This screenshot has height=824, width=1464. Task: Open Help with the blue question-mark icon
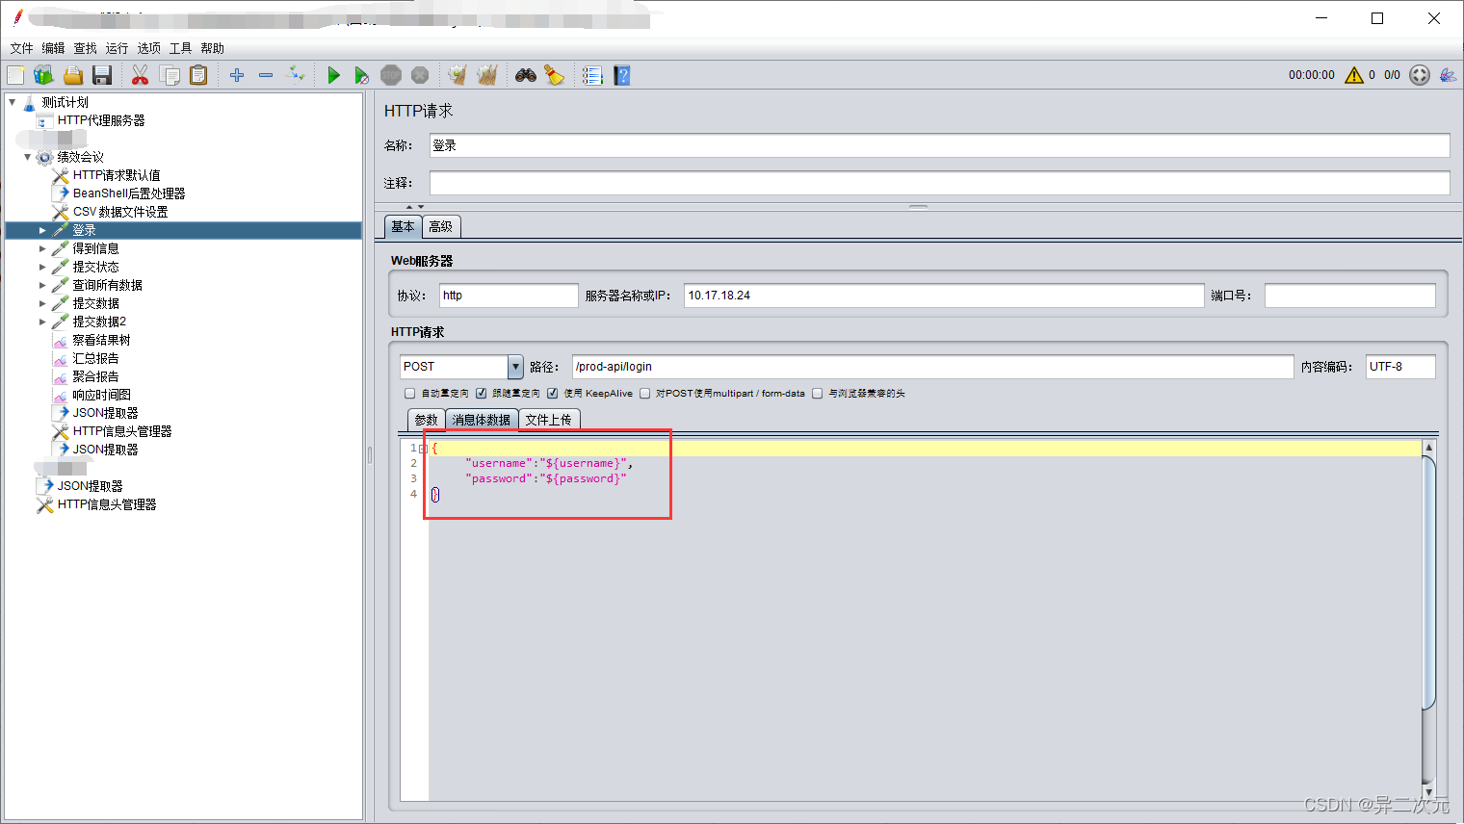pos(622,75)
